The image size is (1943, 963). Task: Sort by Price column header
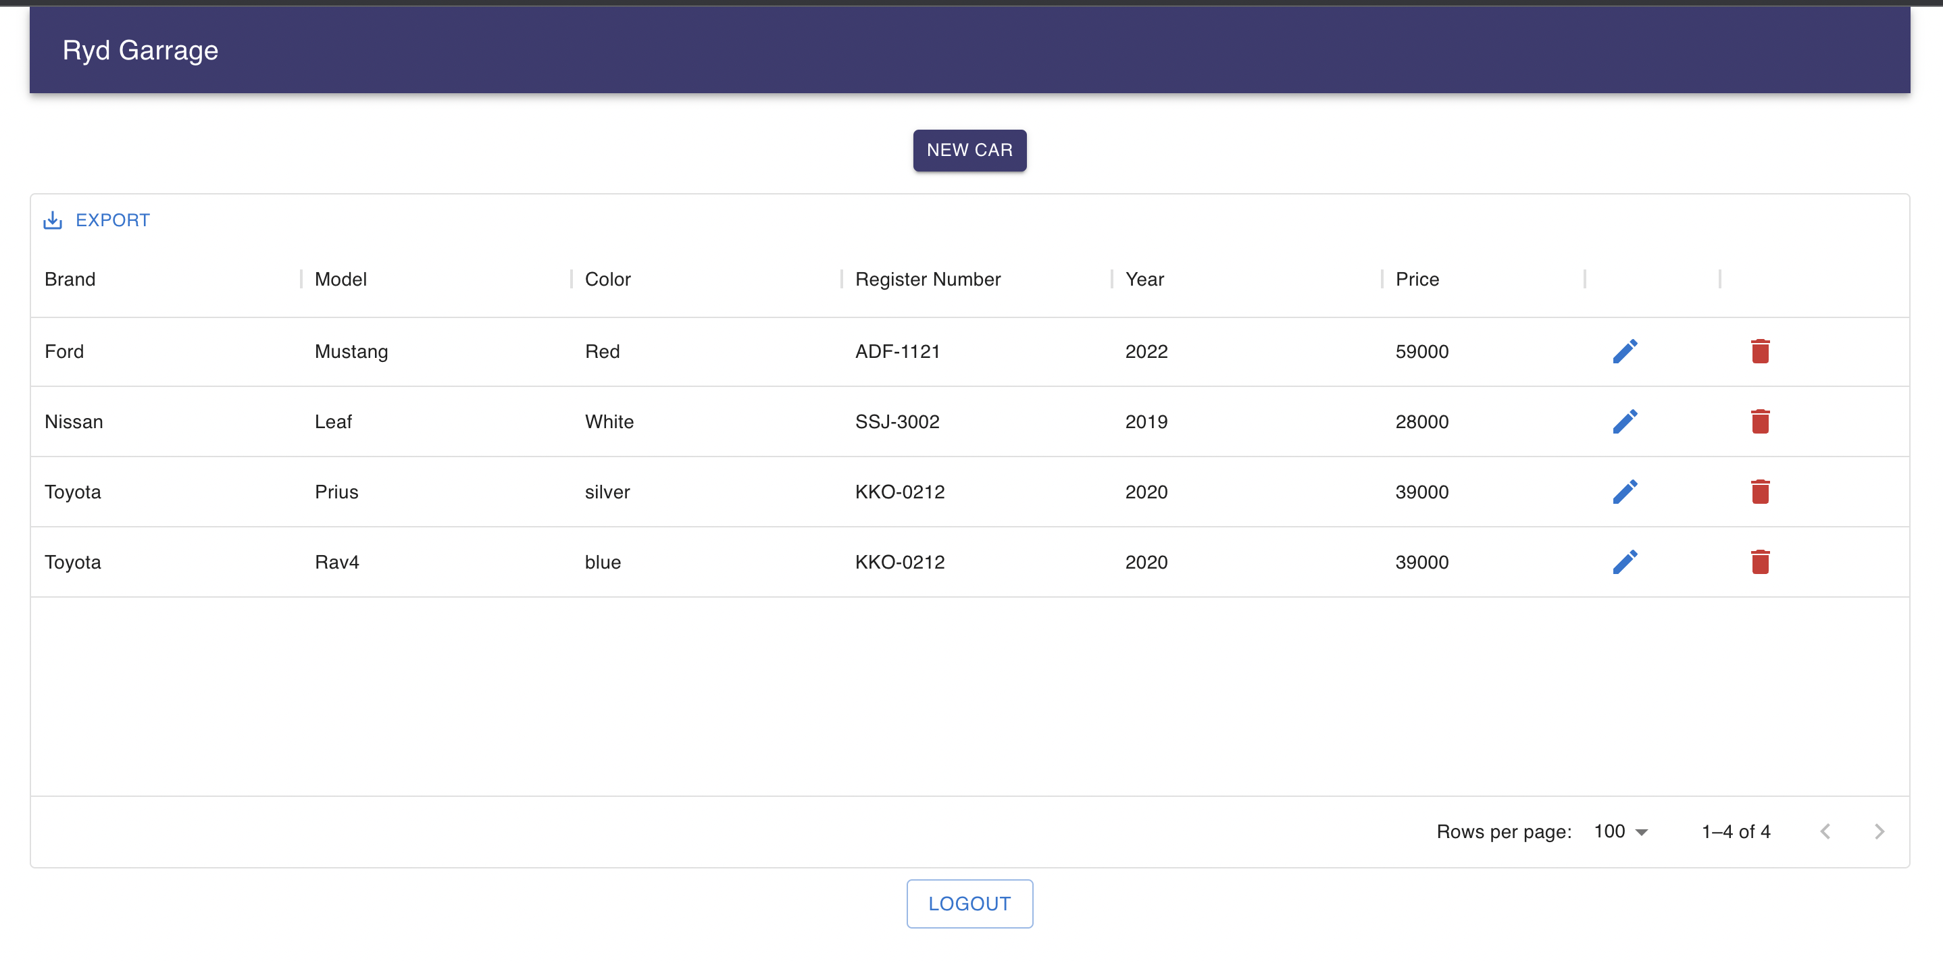1417,279
